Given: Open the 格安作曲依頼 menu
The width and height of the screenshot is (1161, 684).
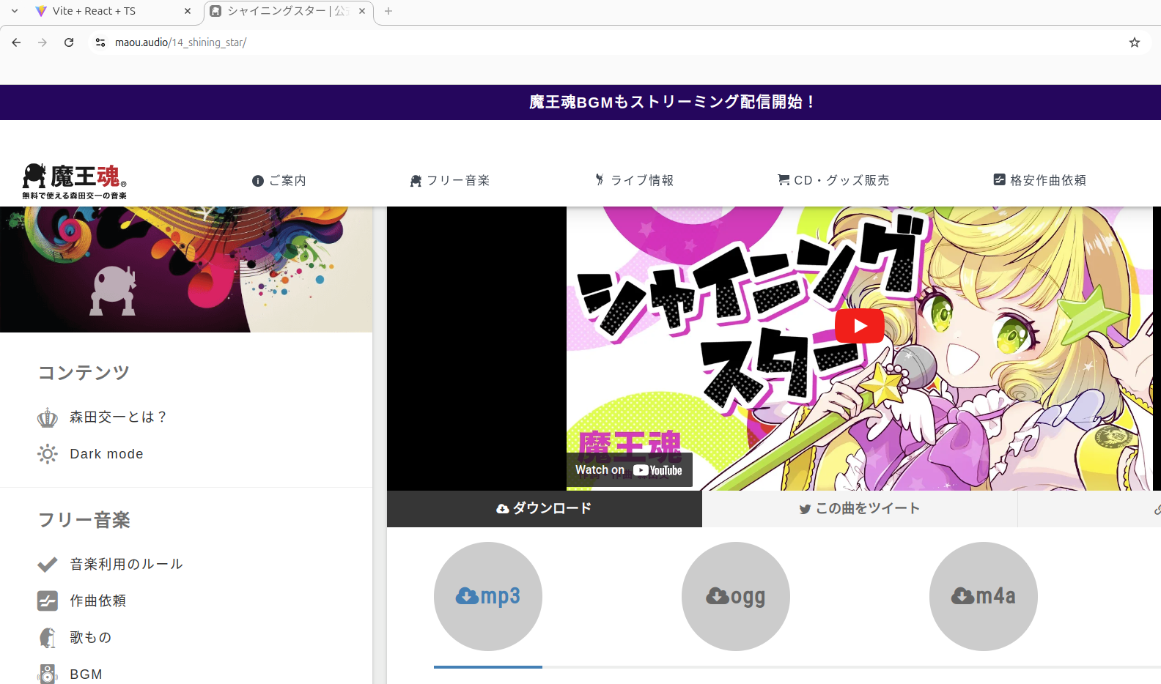Looking at the screenshot, I should click(x=1040, y=180).
